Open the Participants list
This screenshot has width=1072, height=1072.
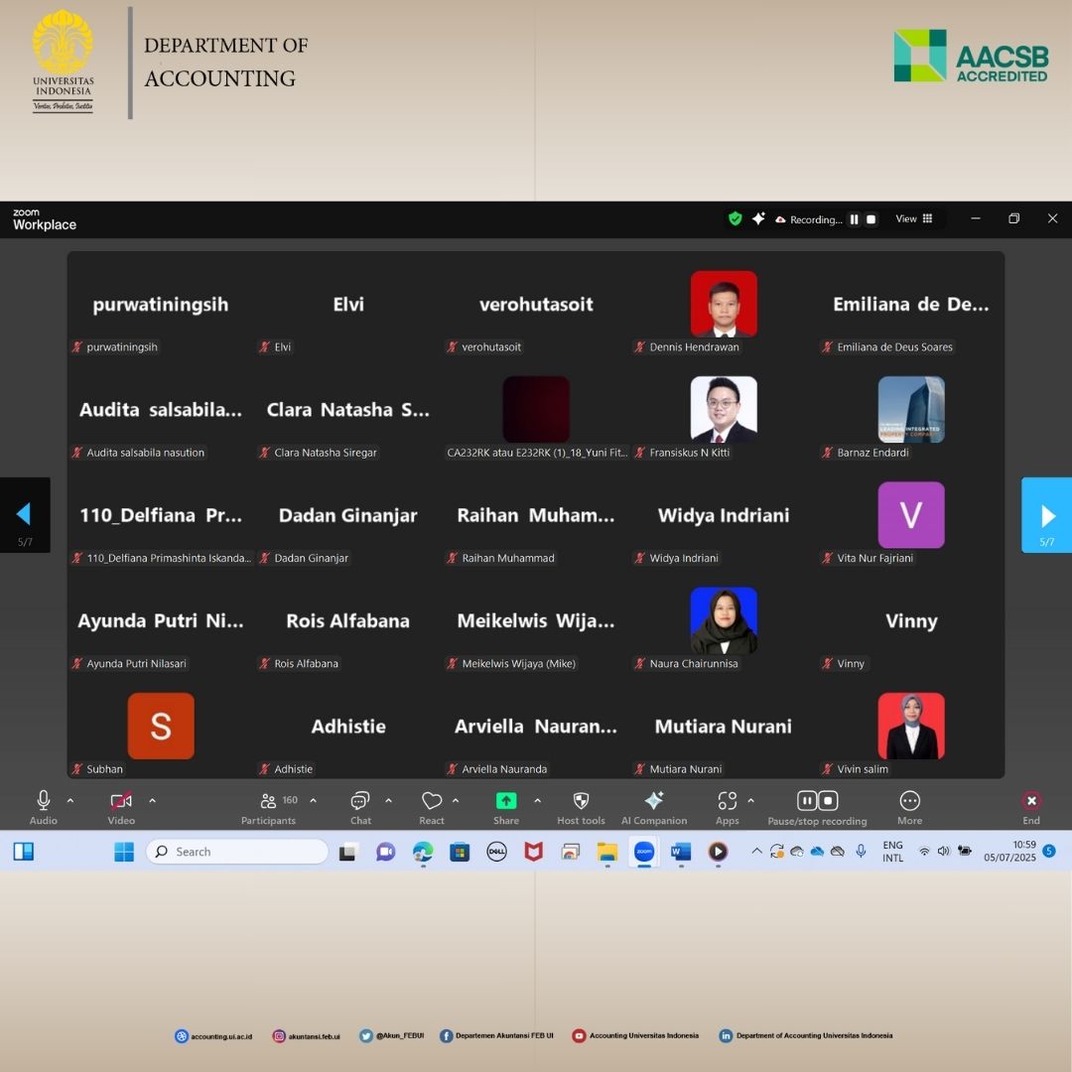(x=268, y=801)
